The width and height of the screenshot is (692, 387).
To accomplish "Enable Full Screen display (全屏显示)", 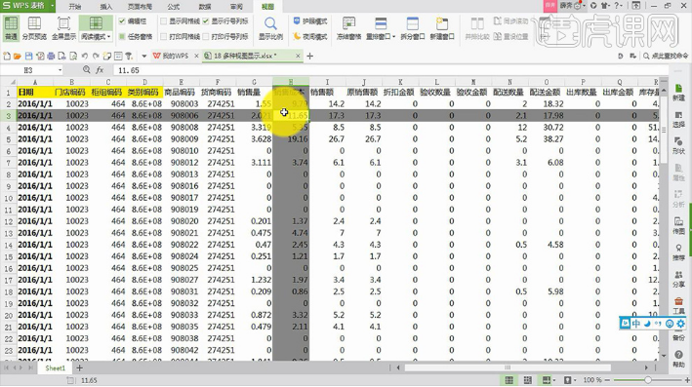I will click(63, 28).
